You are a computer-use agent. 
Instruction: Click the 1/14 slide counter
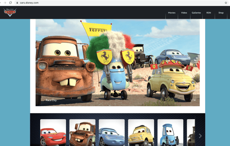(x=193, y=100)
